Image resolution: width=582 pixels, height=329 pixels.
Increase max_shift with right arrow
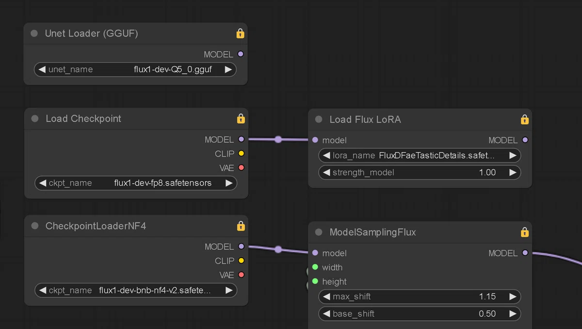point(512,296)
